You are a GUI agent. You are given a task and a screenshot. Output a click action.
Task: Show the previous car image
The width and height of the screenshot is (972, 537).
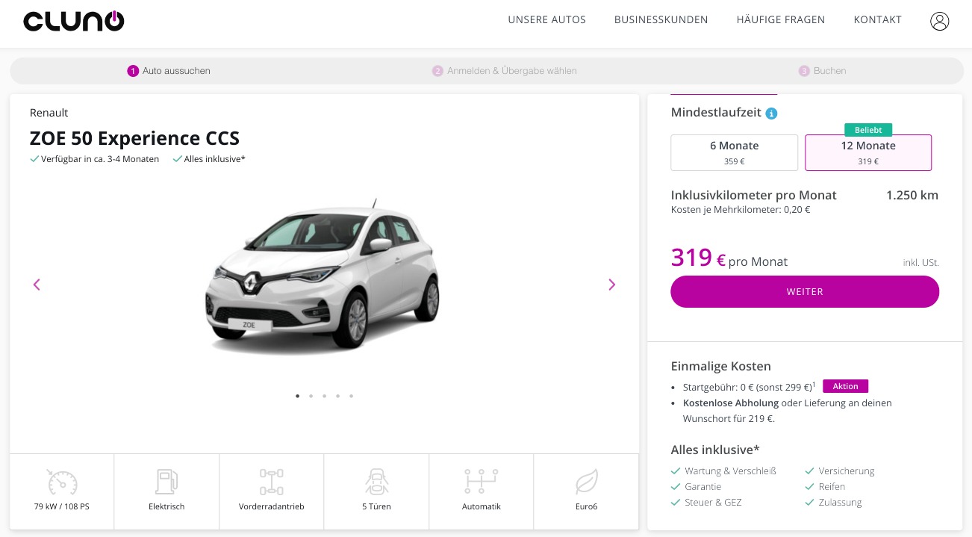coord(37,285)
